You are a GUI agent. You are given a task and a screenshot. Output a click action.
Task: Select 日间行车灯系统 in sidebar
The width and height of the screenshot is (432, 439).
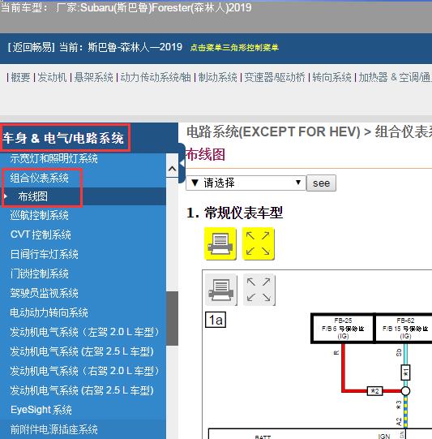pos(45,254)
